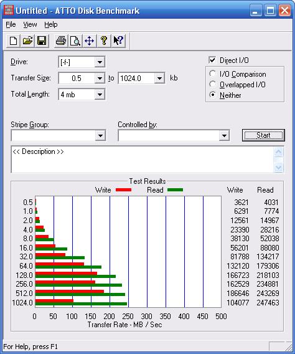Click the 1024.0 row label in chart
Viewport: 295px width, 354px height.
click(22, 302)
